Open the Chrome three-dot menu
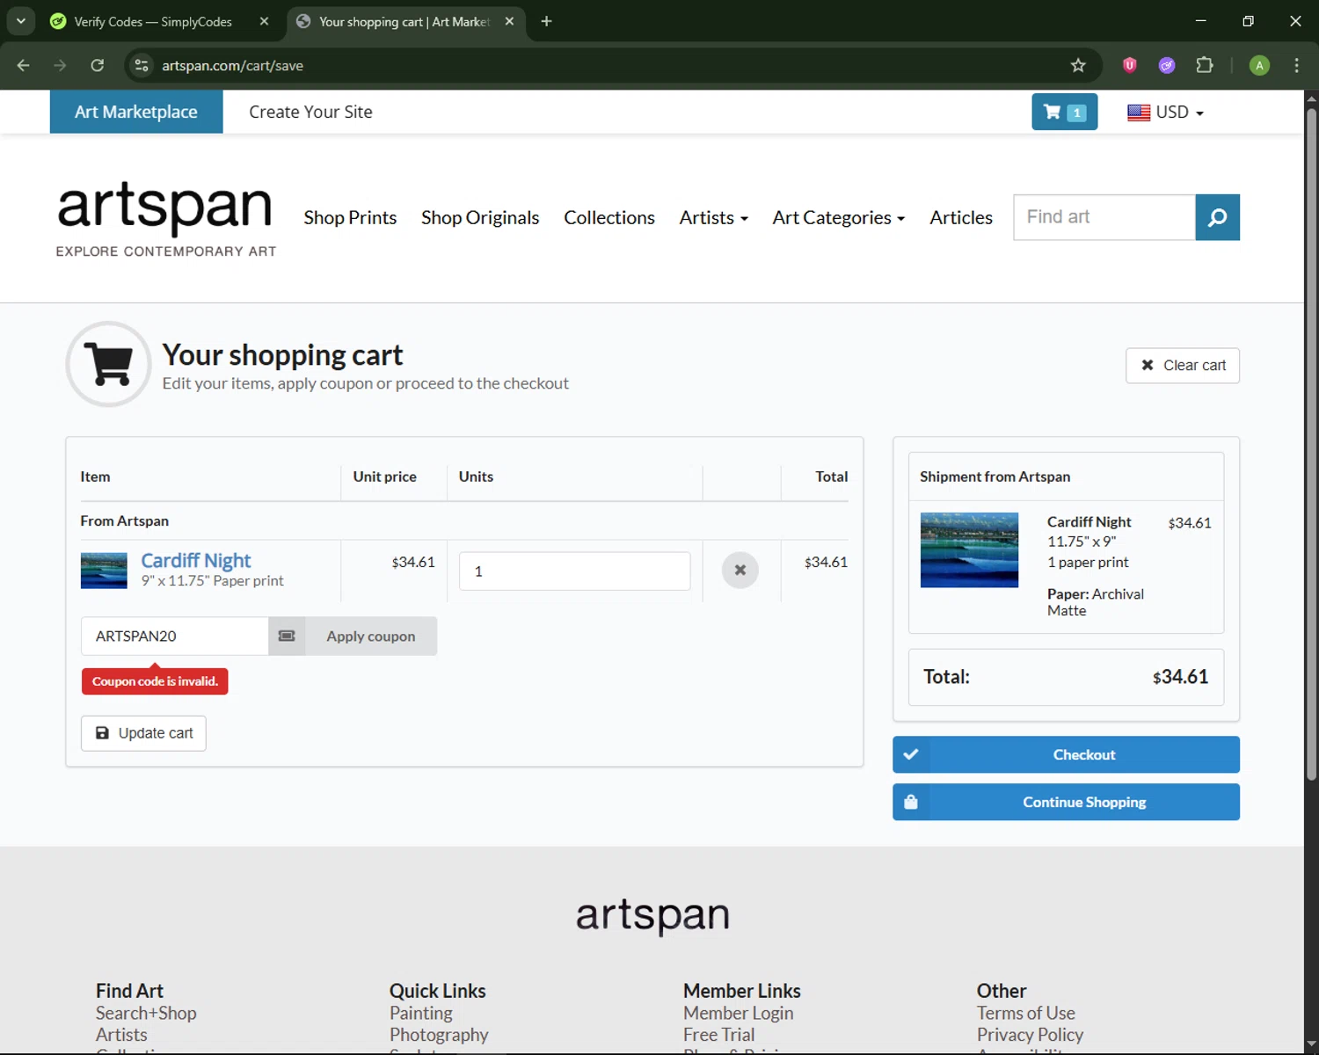 [x=1296, y=65]
